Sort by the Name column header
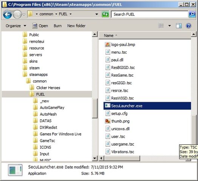Image resolution: width=198 pixels, height=181 pixels. 145,35
